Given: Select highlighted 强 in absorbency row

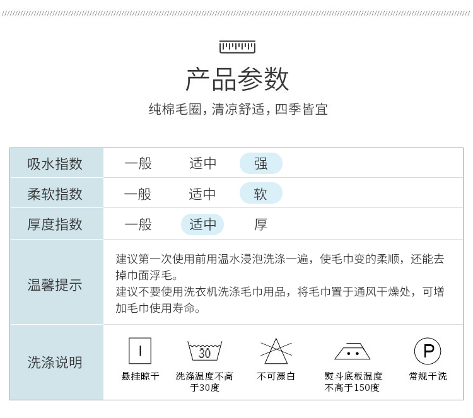Looking at the screenshot, I should (x=261, y=164).
